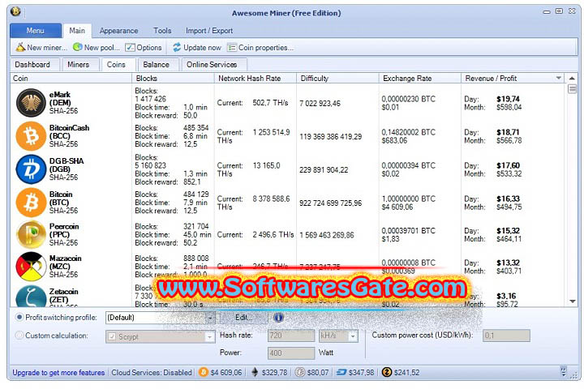Select the Mazacoin (MZC) coin logo
This screenshot has width=584, height=389.
pos(31,267)
